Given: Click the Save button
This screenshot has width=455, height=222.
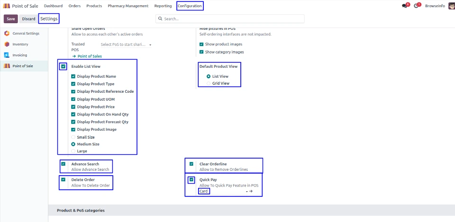Looking at the screenshot, I should (x=11, y=19).
